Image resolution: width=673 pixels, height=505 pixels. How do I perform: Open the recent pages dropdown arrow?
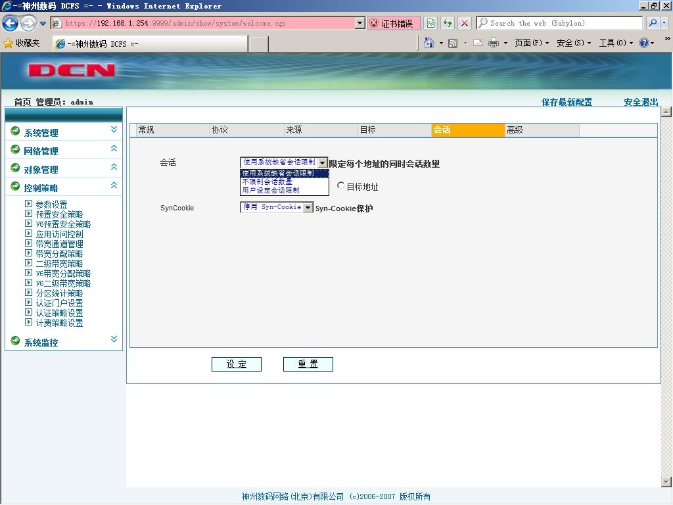(x=43, y=24)
